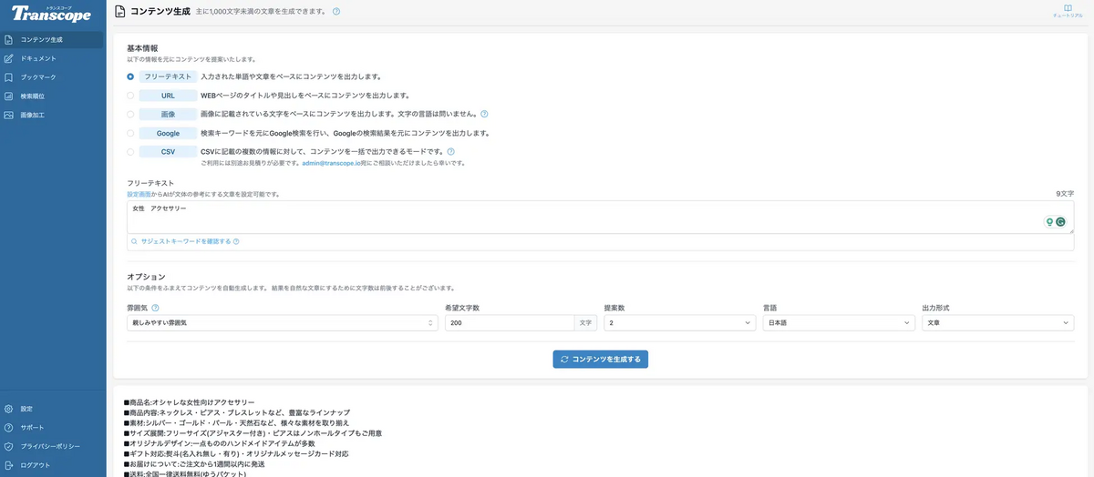Open the チュートリアル book icon
The height and width of the screenshot is (477, 1094).
[x=1067, y=8]
